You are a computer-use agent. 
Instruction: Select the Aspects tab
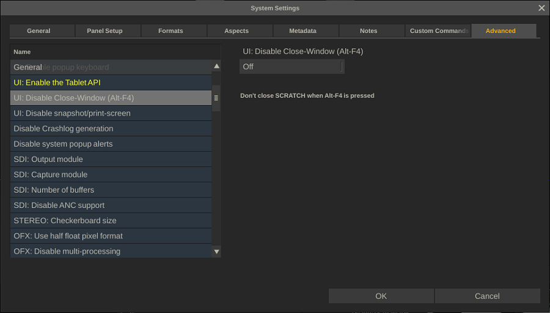(x=237, y=31)
